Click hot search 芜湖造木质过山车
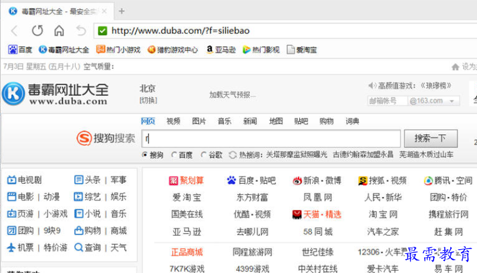Image resolution: width=477 pixels, height=273 pixels. pos(426,155)
